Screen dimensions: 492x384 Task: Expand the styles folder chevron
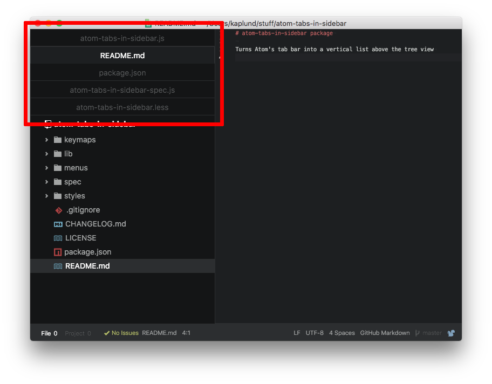click(x=47, y=196)
